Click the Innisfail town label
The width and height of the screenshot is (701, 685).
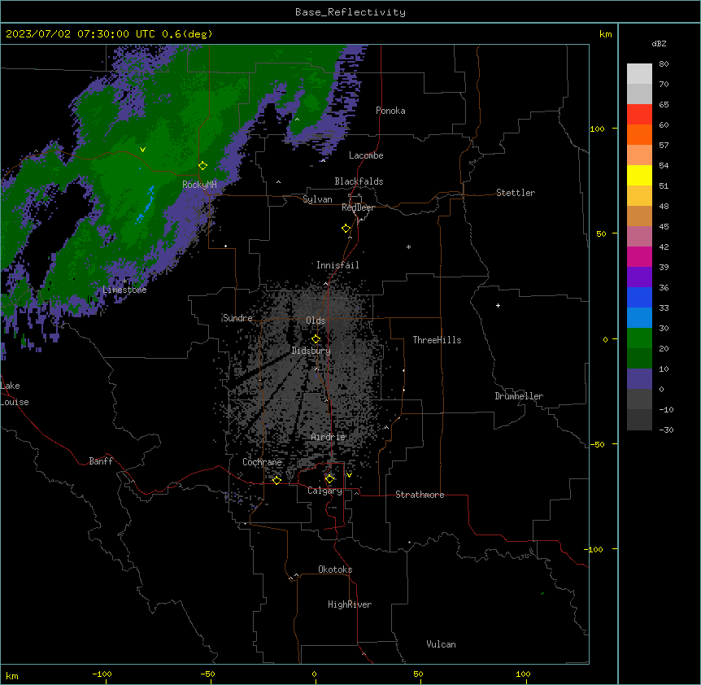337,265
